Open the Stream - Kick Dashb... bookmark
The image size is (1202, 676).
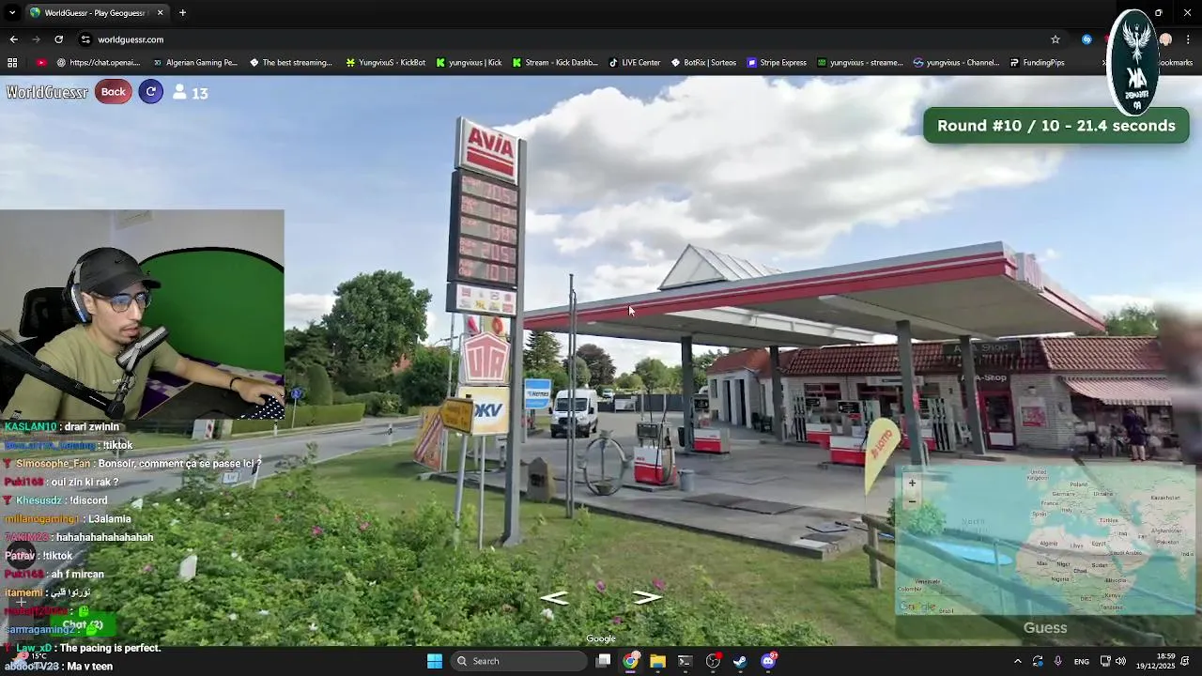[555, 63]
